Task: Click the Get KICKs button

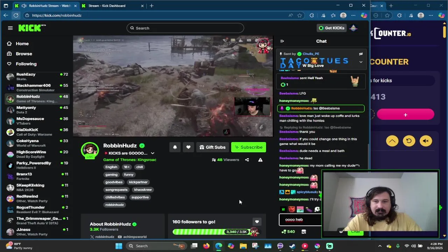Action: coord(331,28)
